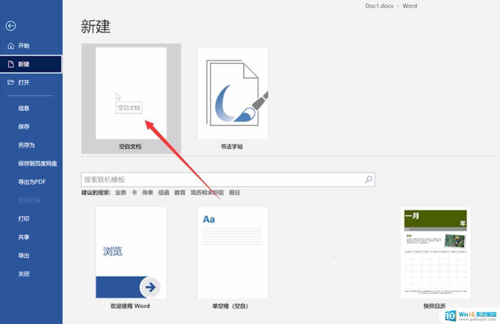Viewport: 500px width, 324px height.
Task: Click the 开始 home icon
Action: click(x=11, y=46)
